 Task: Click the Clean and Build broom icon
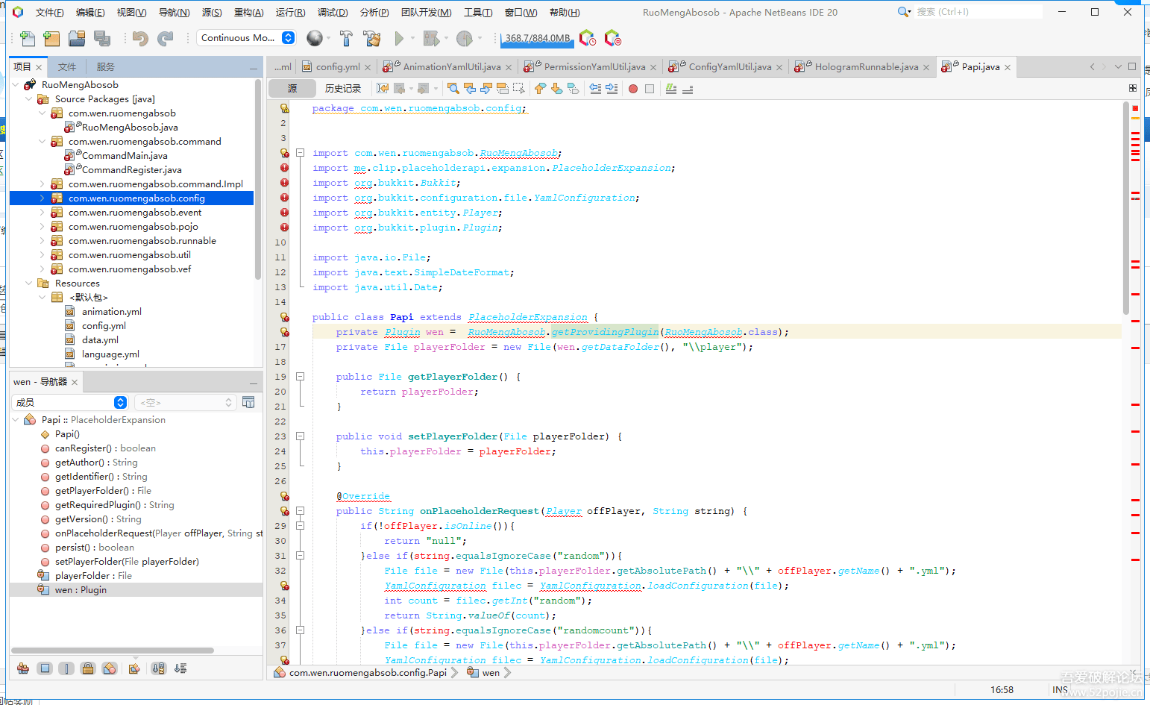click(x=371, y=38)
